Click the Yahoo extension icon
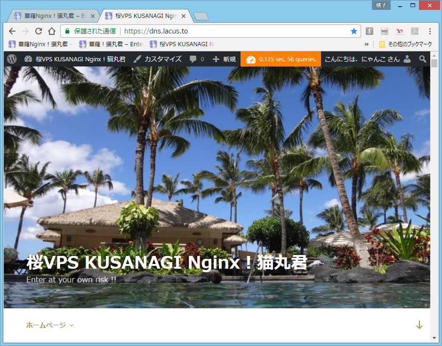The image size is (442, 346). tap(400, 31)
